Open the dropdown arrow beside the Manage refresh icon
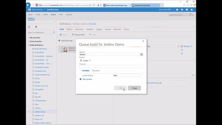Viewport: 222px width, 125px height. click(179, 46)
